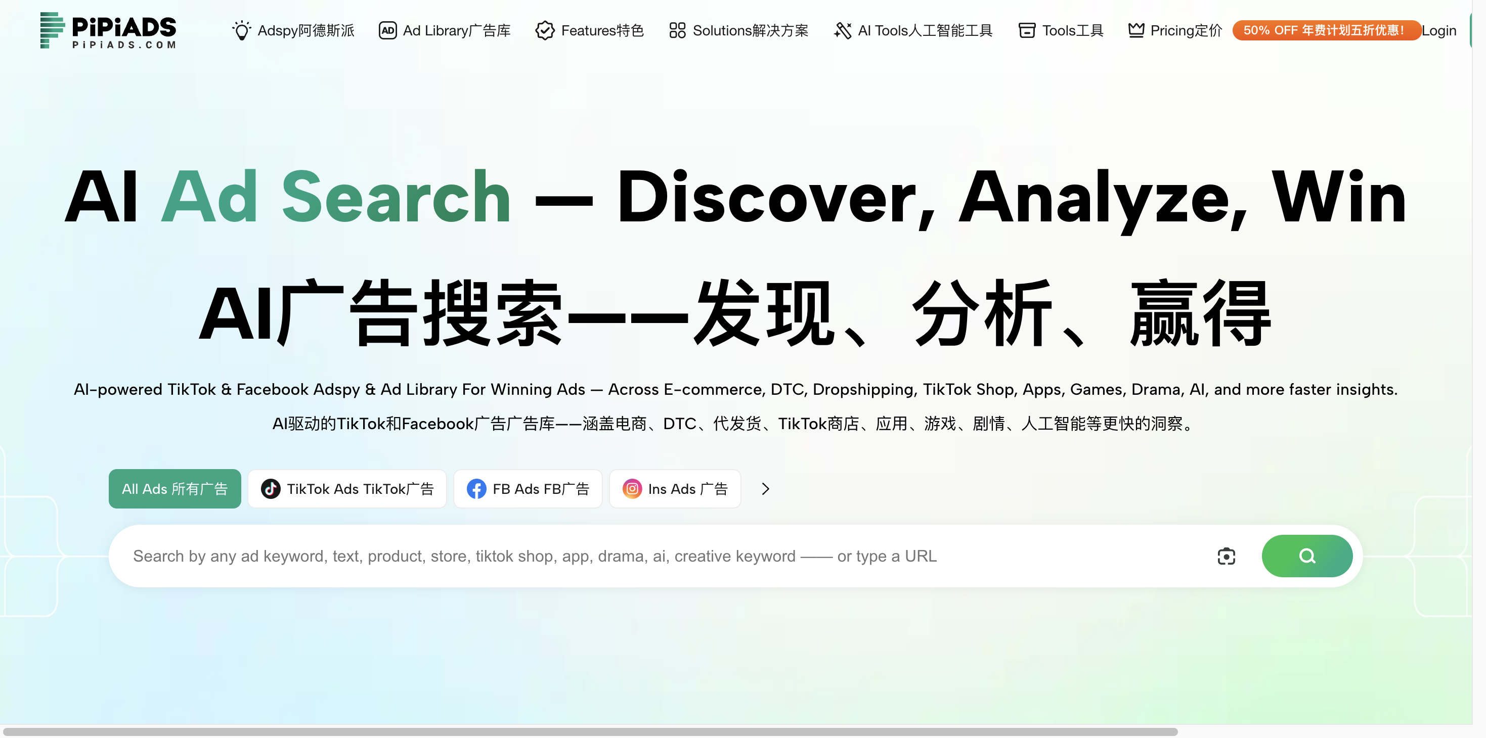The height and width of the screenshot is (738, 1486).
Task: Expand more ad platforms with the right chevron
Action: coord(765,489)
